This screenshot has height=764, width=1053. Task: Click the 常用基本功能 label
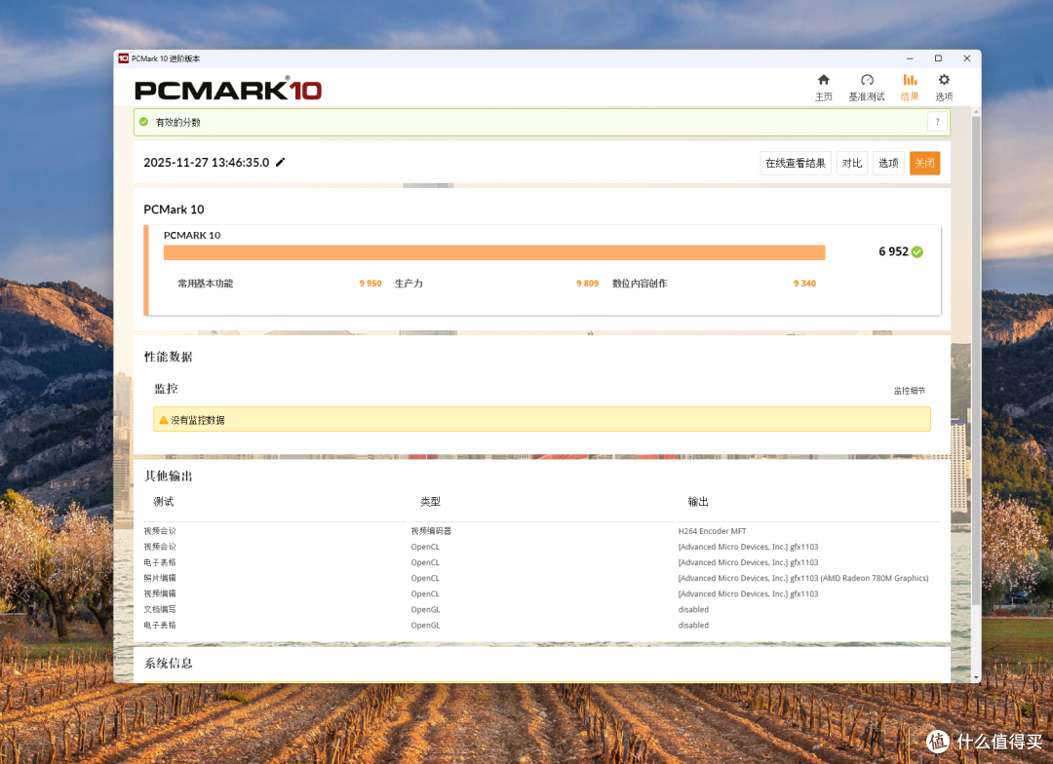point(205,284)
